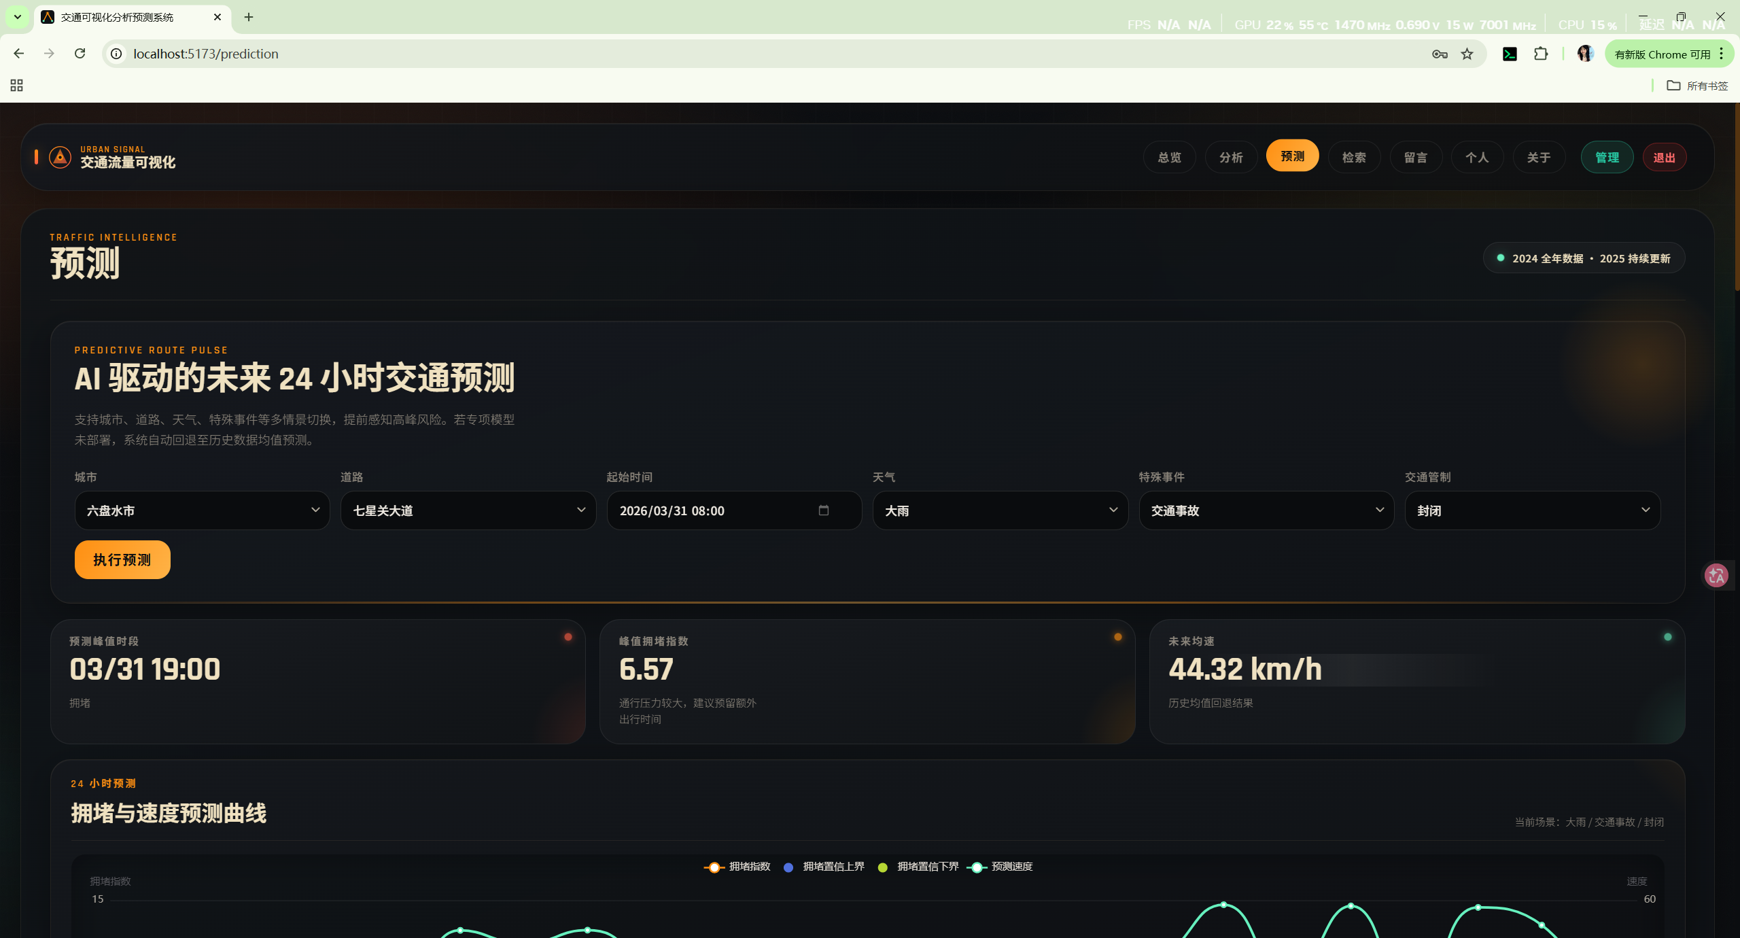Open the calendar picker in start time field
Screen dimensions: 1740x938
(x=823, y=510)
